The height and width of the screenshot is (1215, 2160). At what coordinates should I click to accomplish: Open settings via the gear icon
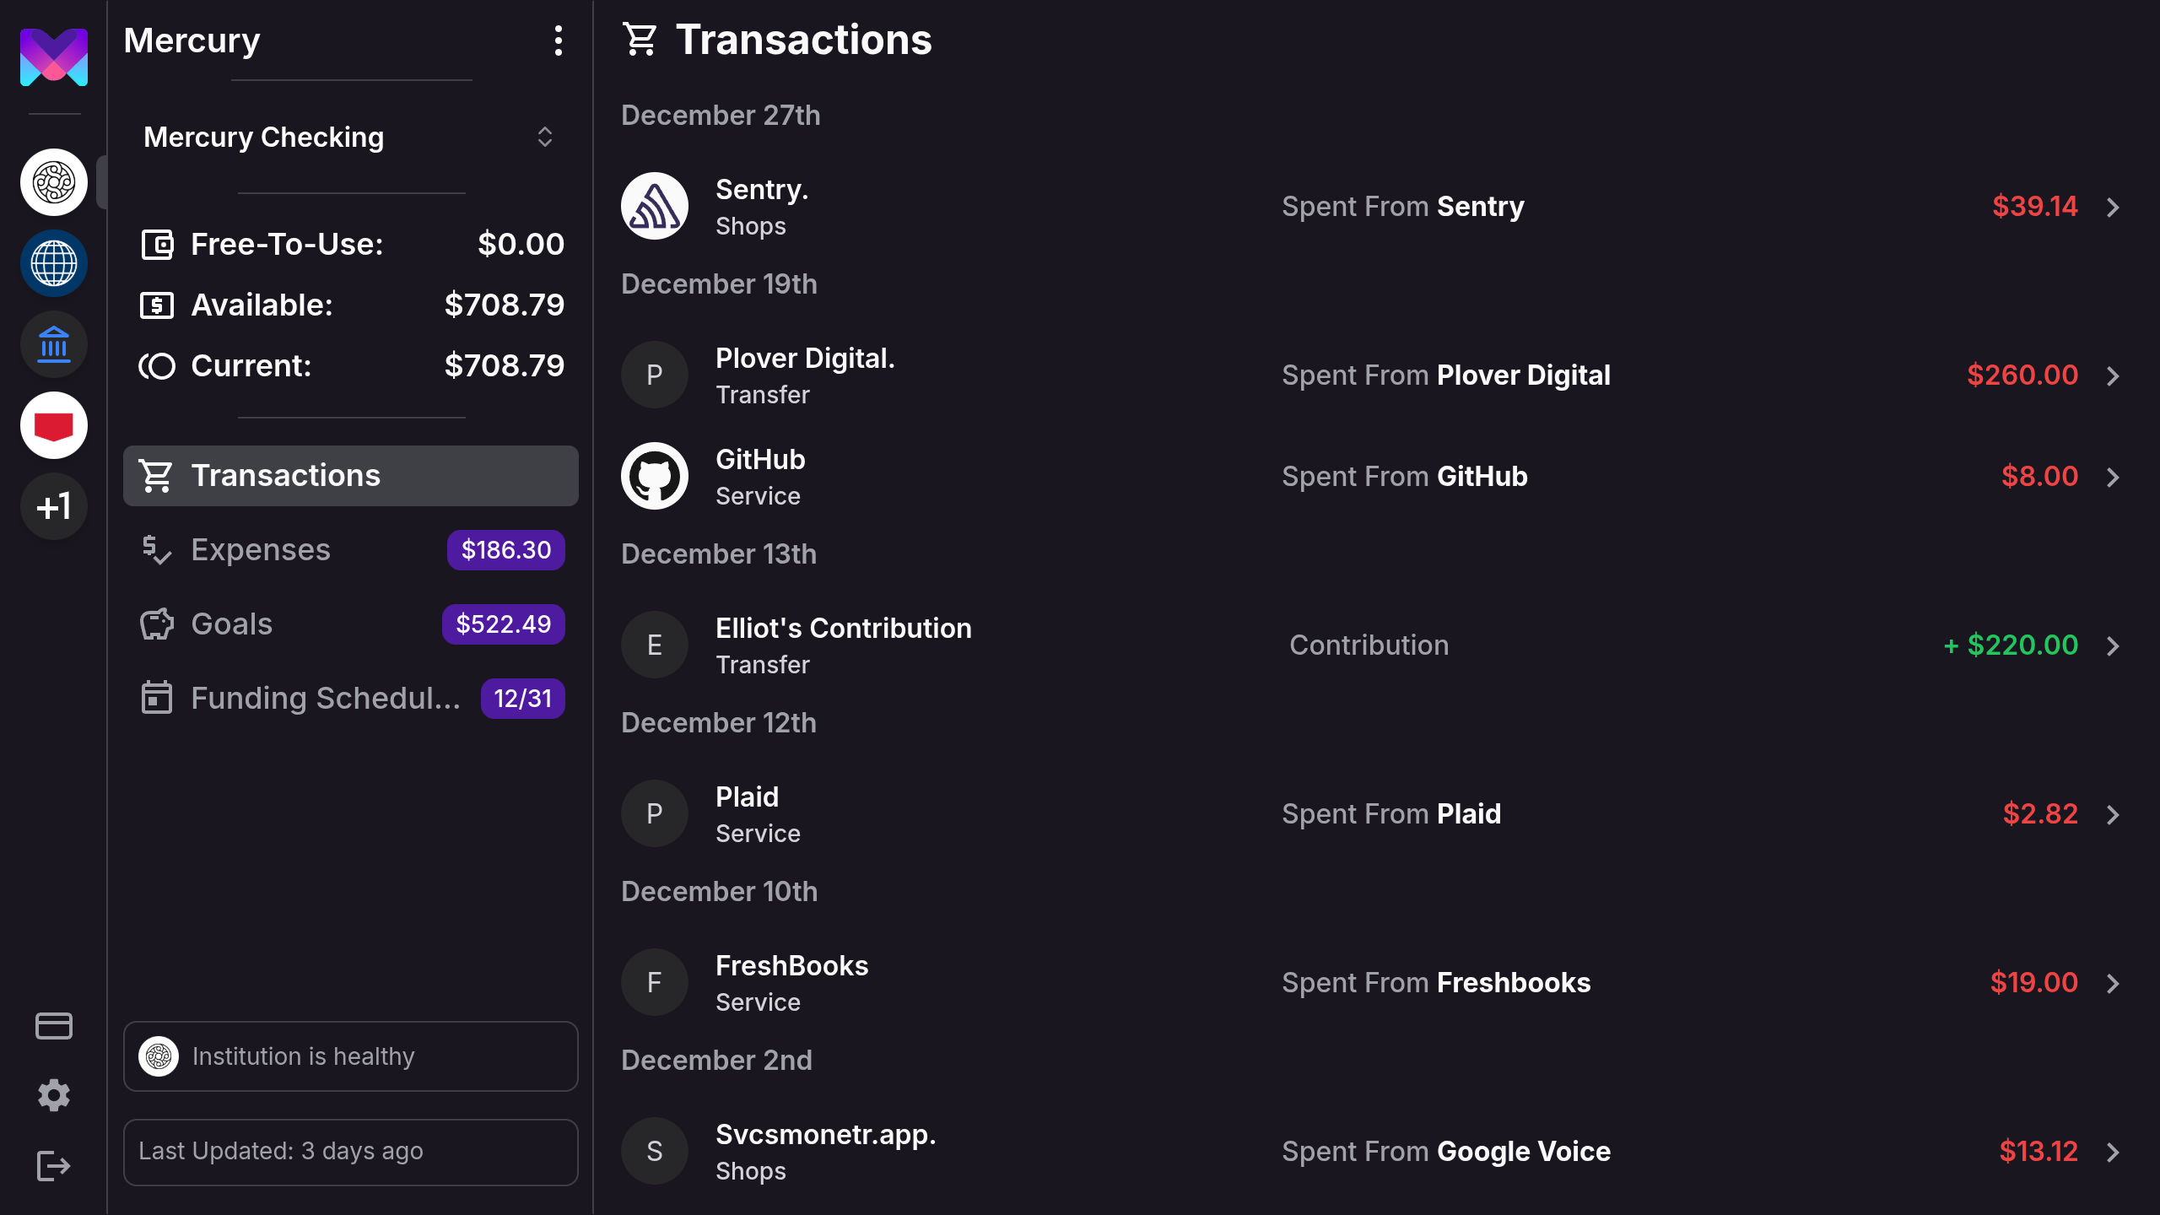(x=53, y=1095)
